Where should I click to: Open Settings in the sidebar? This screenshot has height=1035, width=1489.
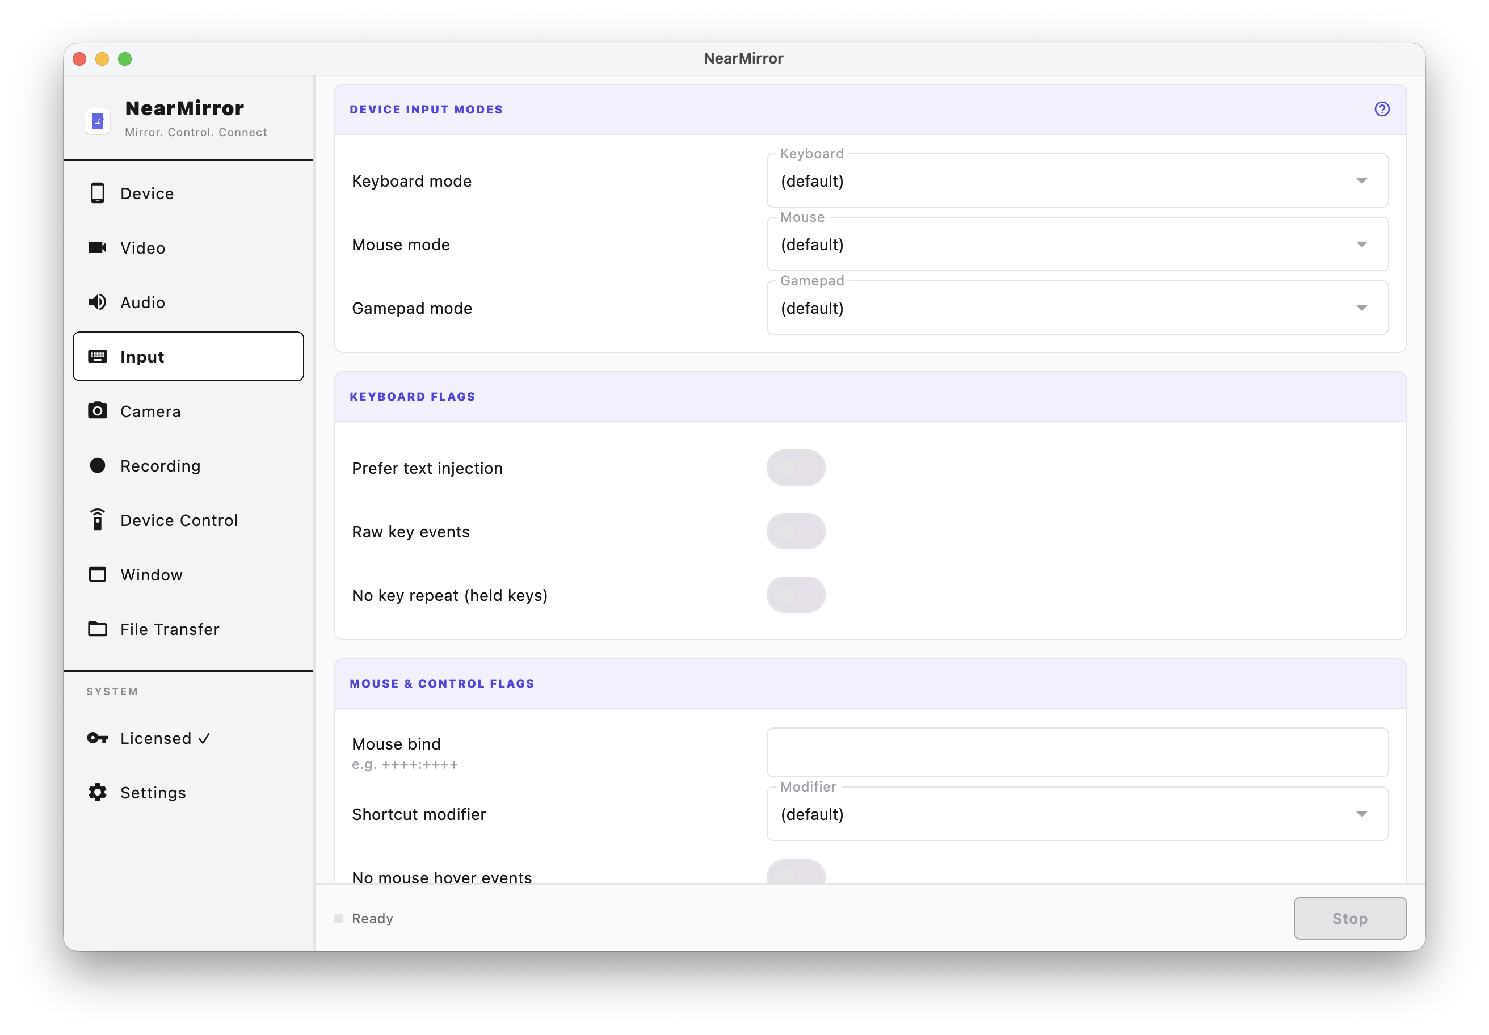coord(153,793)
